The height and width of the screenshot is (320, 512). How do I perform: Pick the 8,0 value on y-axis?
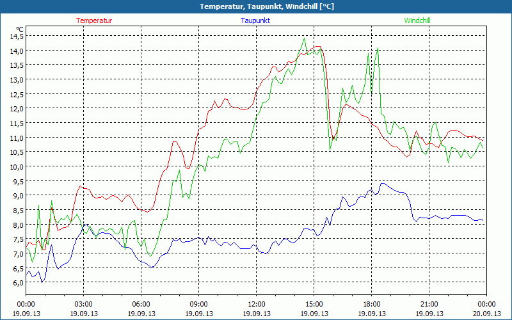tap(16, 225)
